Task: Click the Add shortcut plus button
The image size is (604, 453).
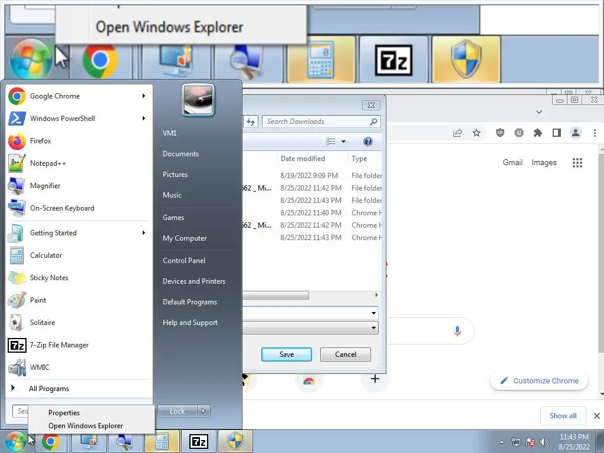Action: coord(375,379)
